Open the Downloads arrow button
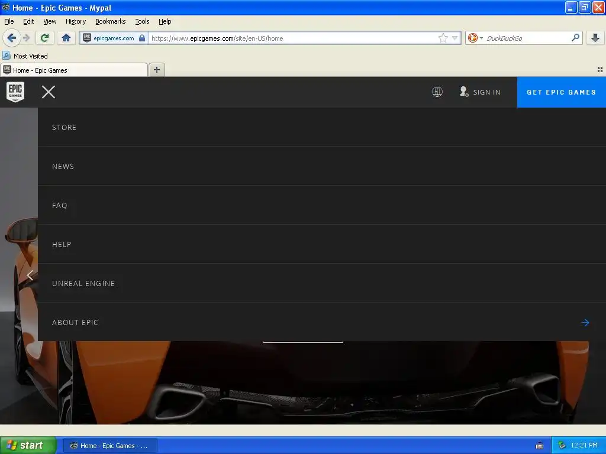 595,38
